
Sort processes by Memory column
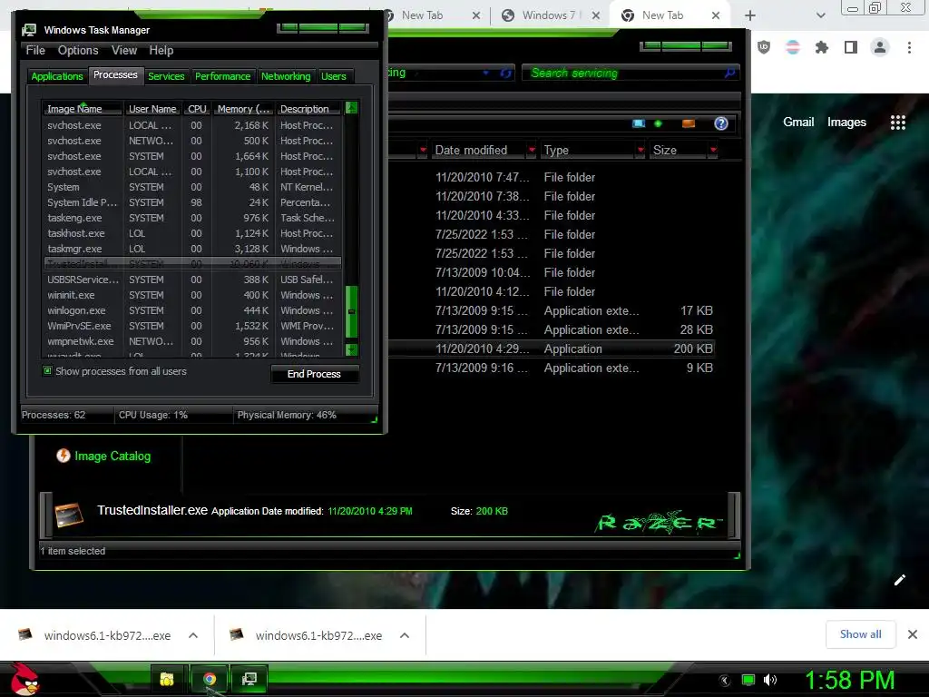pyautogui.click(x=243, y=109)
